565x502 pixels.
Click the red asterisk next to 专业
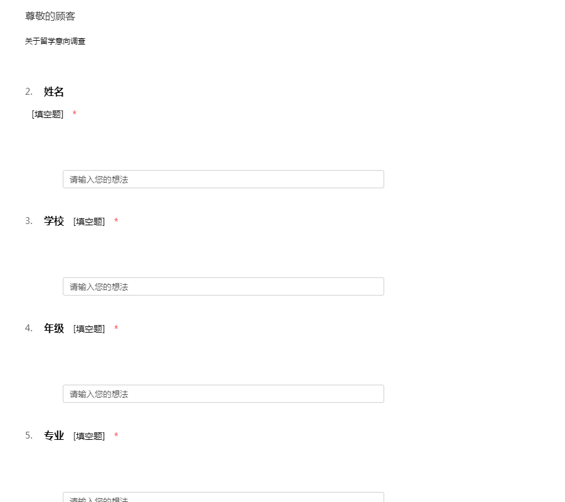[116, 435]
